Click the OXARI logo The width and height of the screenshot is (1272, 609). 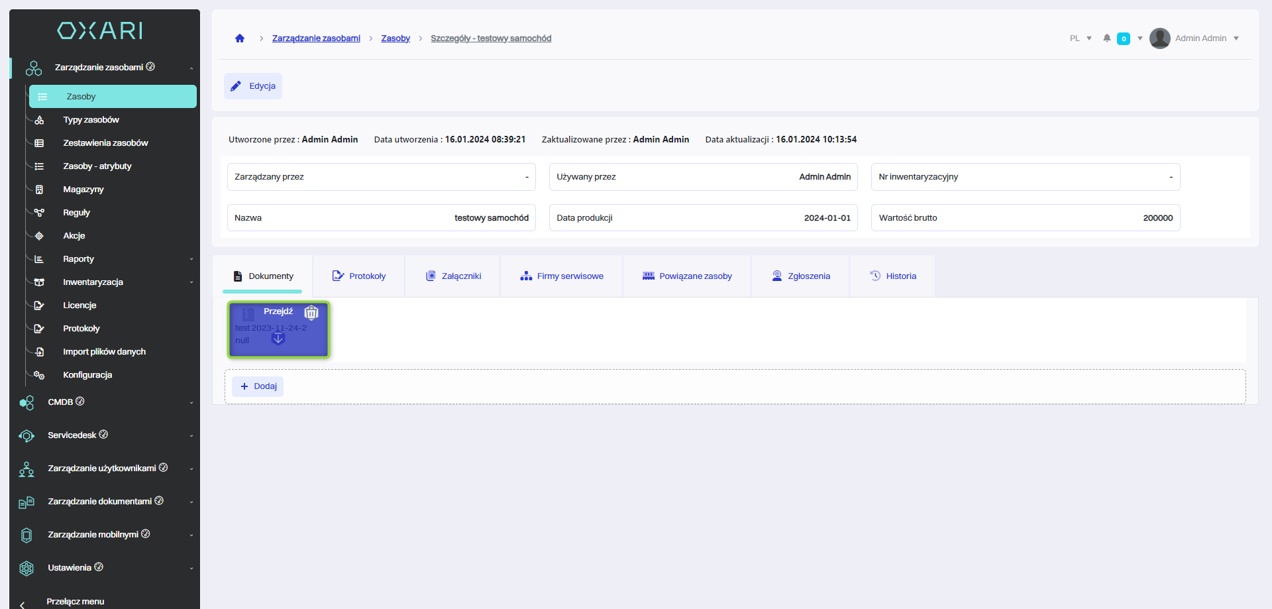[100, 30]
